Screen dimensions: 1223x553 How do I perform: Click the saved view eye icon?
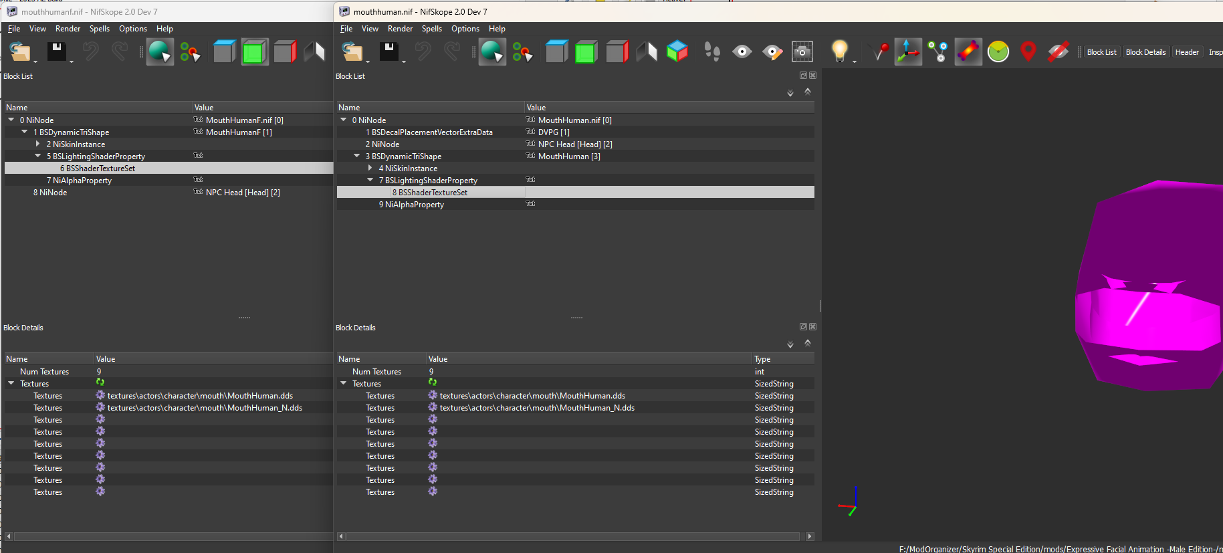(x=742, y=51)
